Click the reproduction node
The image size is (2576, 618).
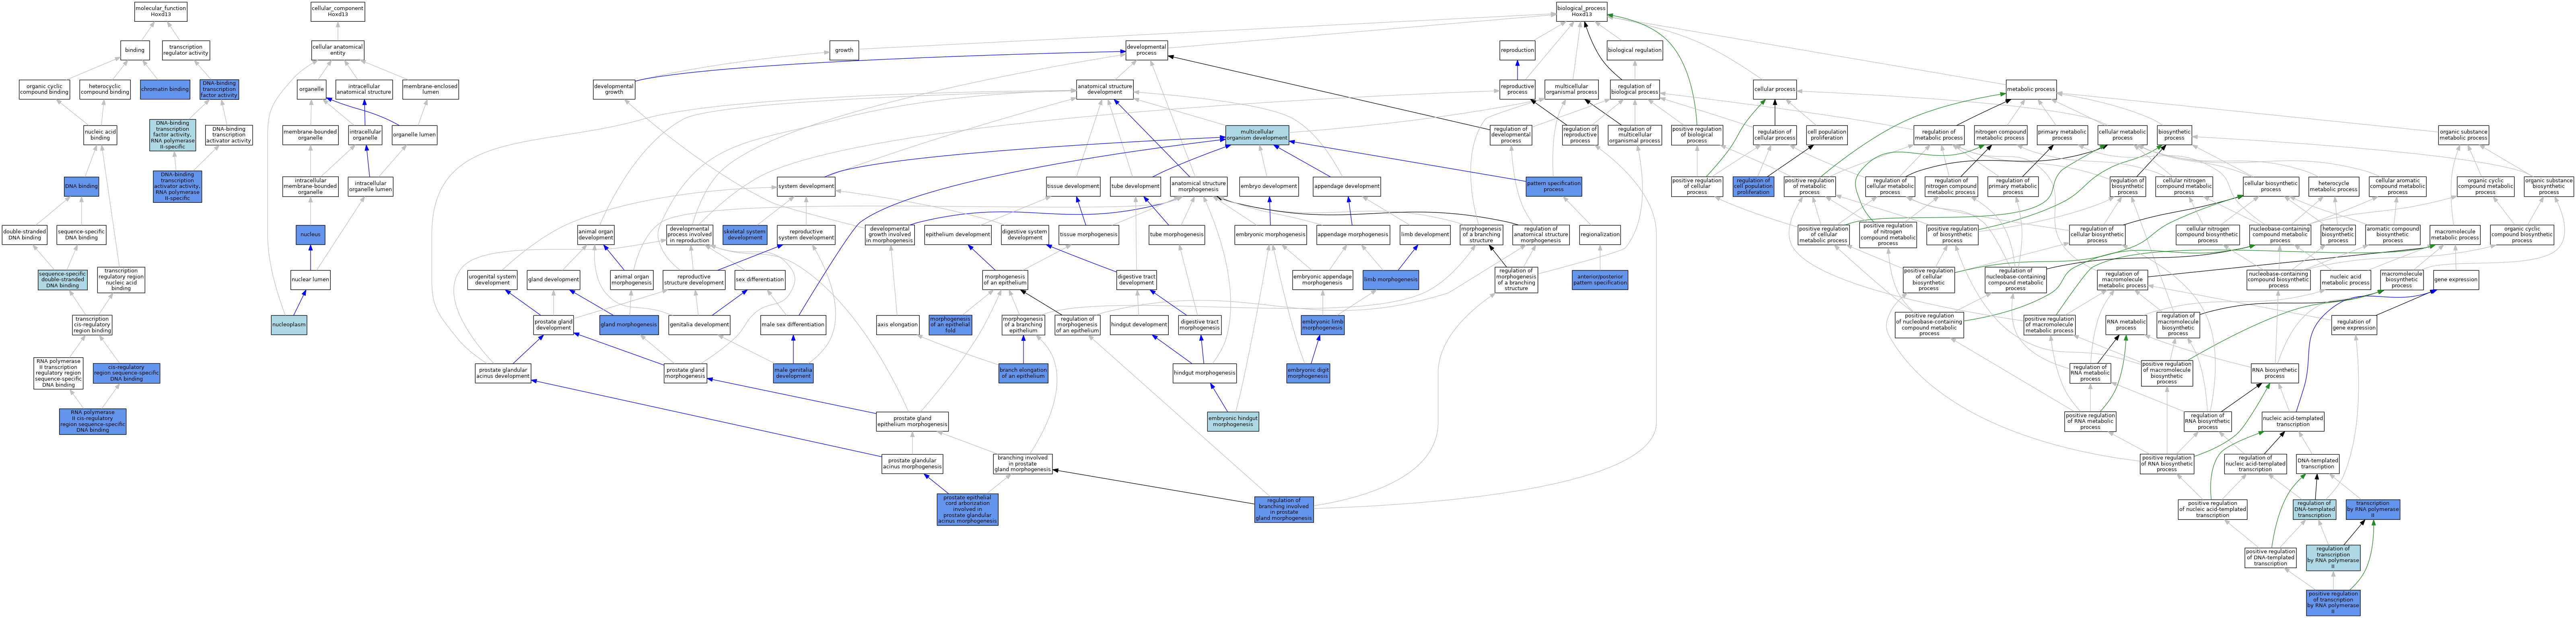point(1517,50)
